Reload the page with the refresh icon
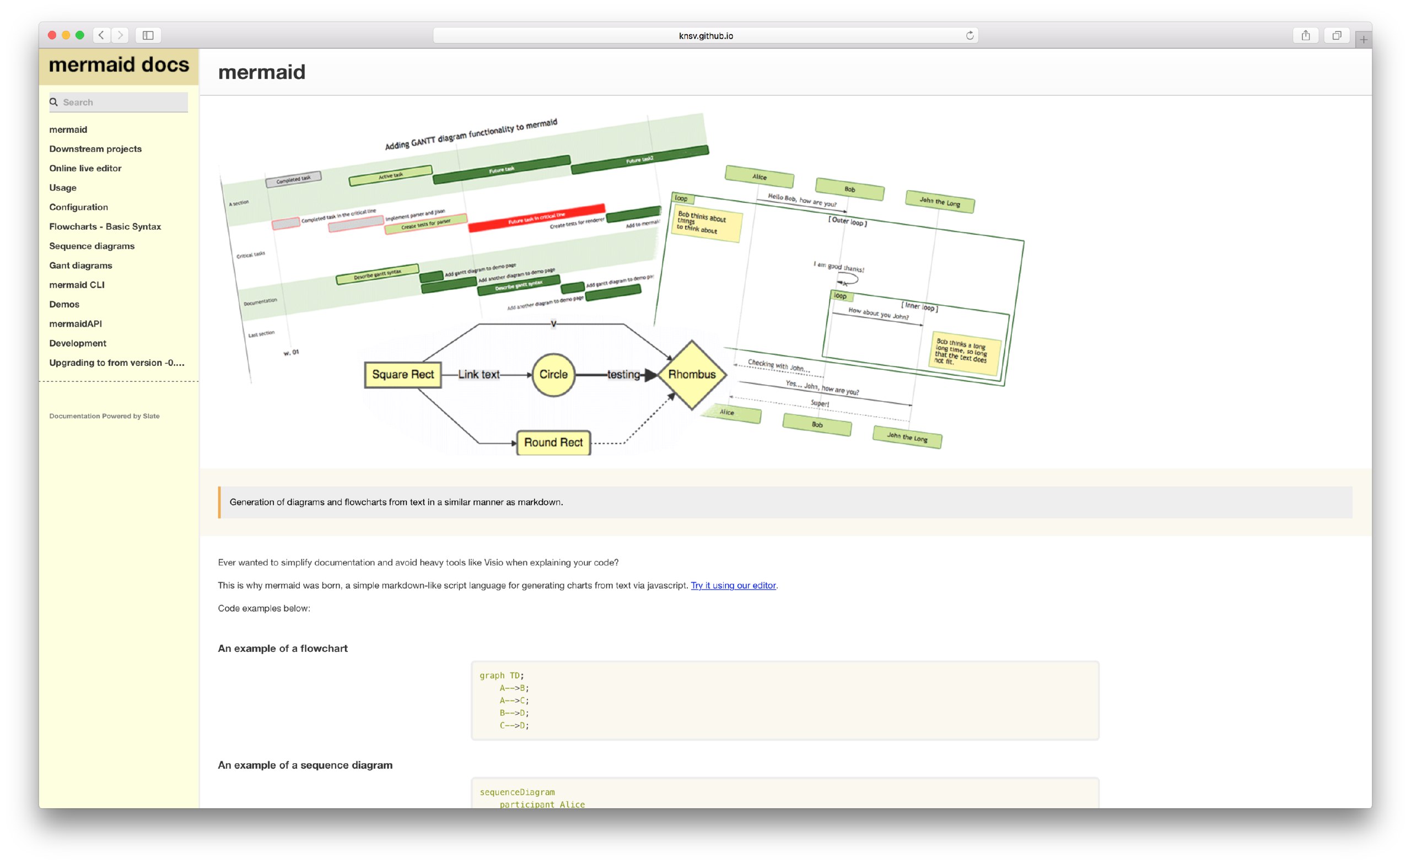The height and width of the screenshot is (864, 1411). pyautogui.click(x=970, y=35)
